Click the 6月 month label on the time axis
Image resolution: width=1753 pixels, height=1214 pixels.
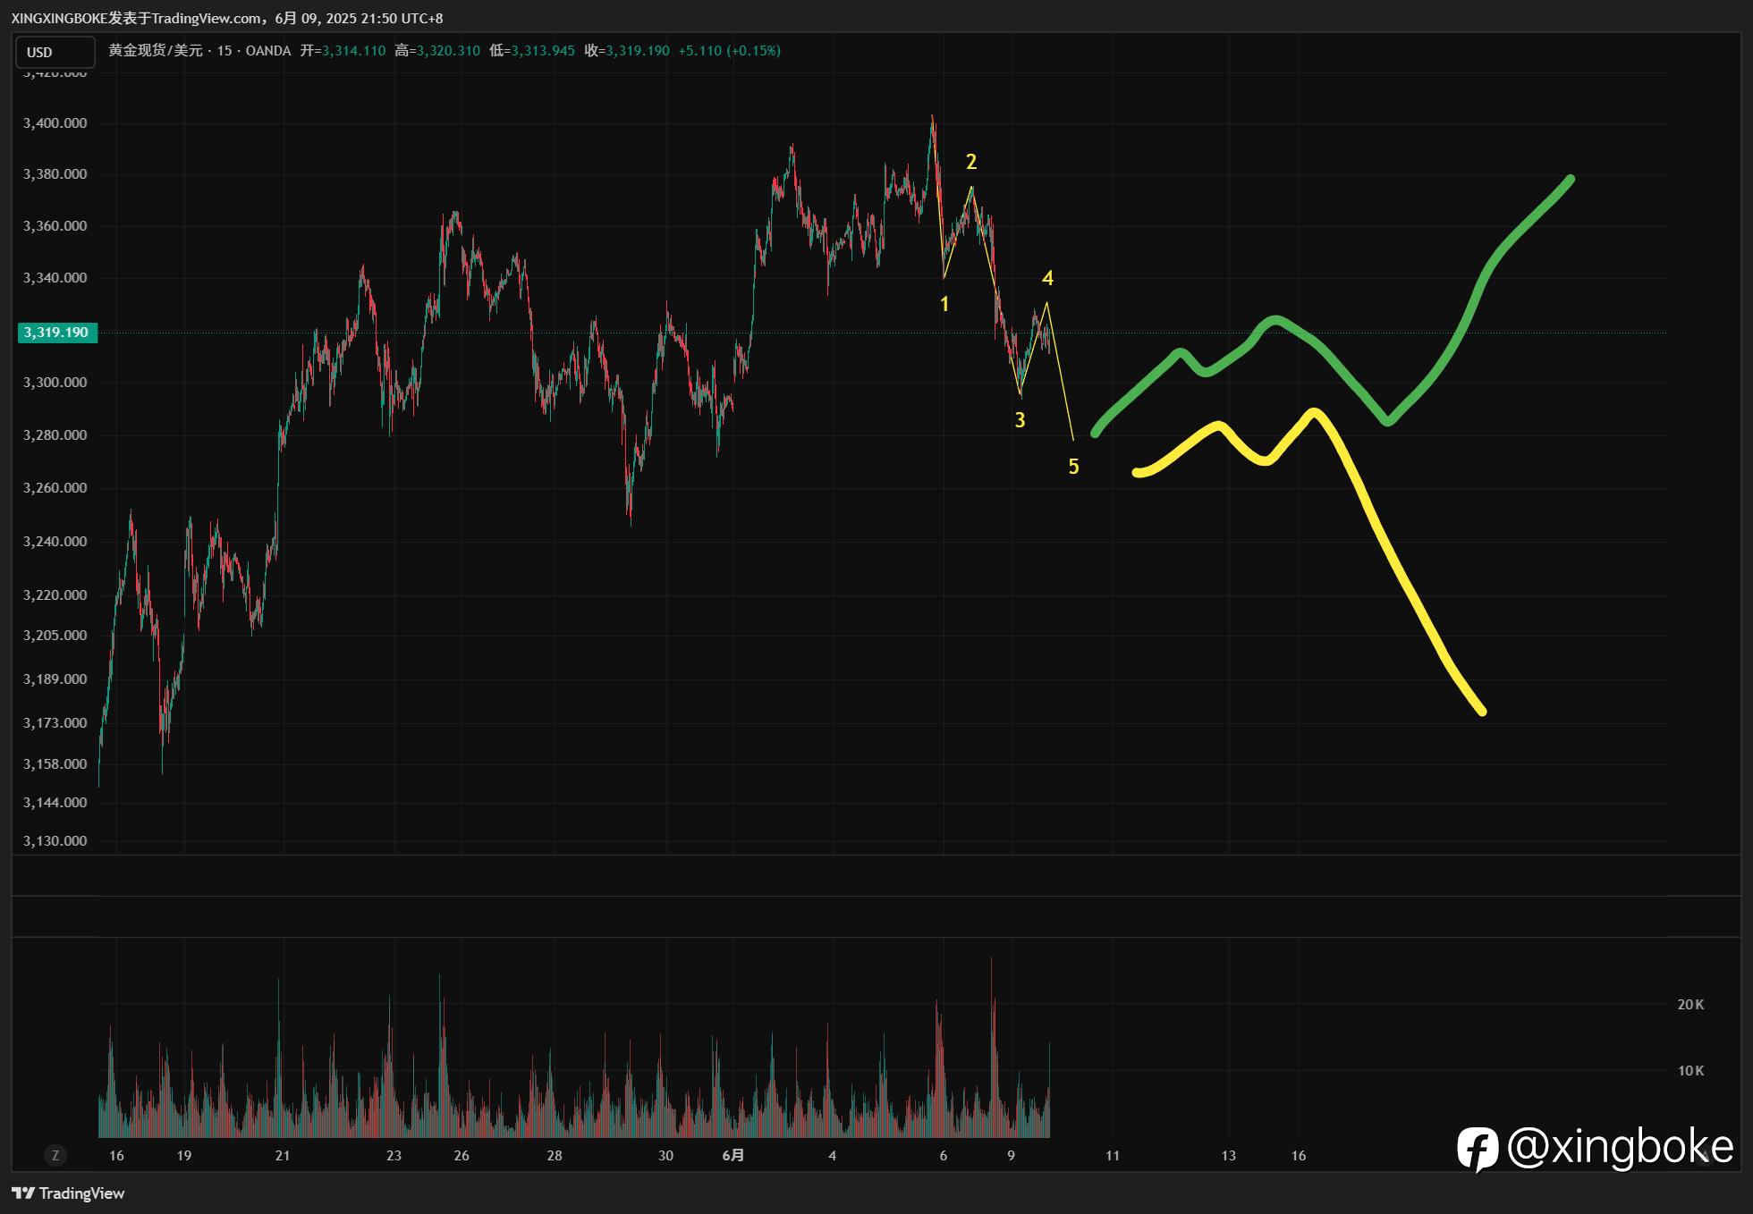(x=733, y=1156)
